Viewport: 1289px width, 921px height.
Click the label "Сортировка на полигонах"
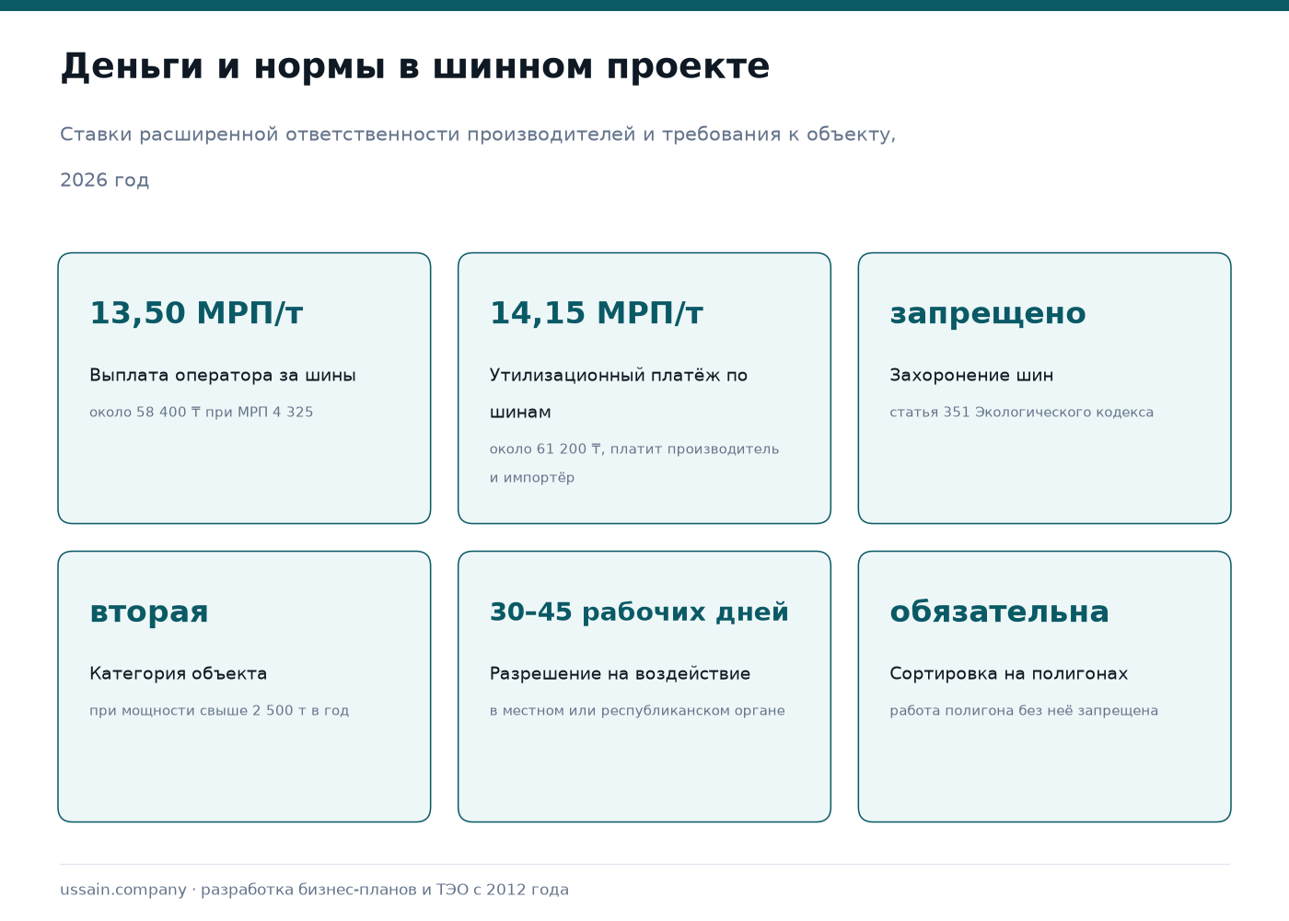click(x=1009, y=673)
